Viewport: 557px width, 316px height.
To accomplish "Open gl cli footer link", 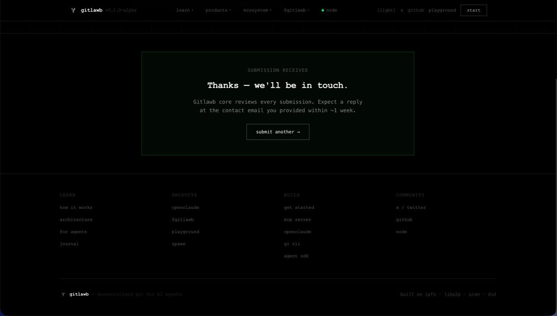I will point(292,244).
